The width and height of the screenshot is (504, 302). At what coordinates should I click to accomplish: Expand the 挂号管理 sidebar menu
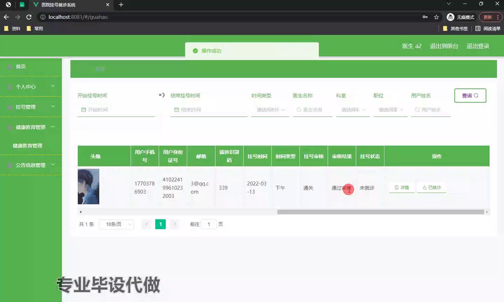[31, 107]
